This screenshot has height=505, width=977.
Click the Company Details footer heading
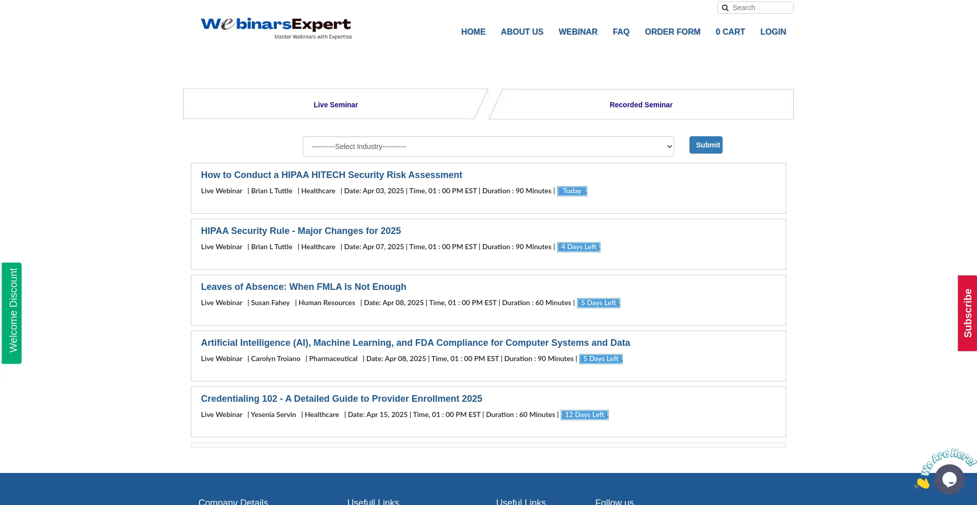click(x=233, y=501)
